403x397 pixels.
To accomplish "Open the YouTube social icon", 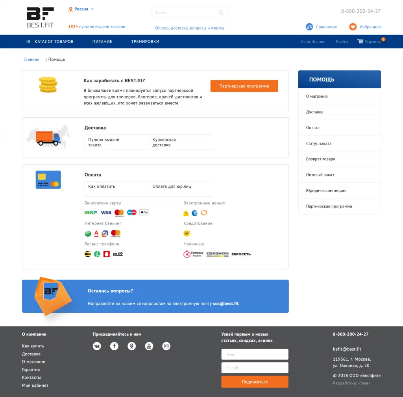I will tap(149, 346).
